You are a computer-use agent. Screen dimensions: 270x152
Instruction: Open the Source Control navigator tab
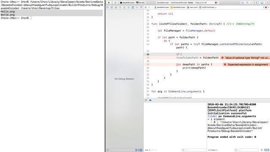coord(111,8)
